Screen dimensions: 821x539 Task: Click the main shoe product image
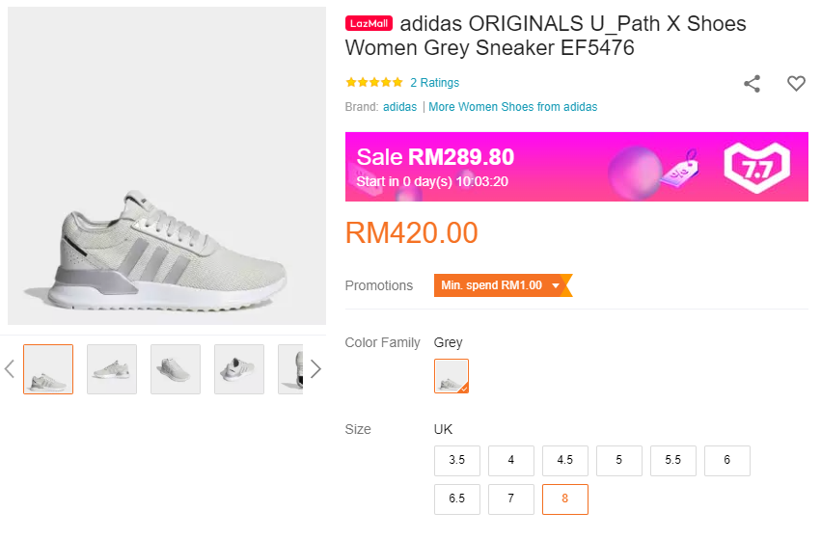coord(167,167)
